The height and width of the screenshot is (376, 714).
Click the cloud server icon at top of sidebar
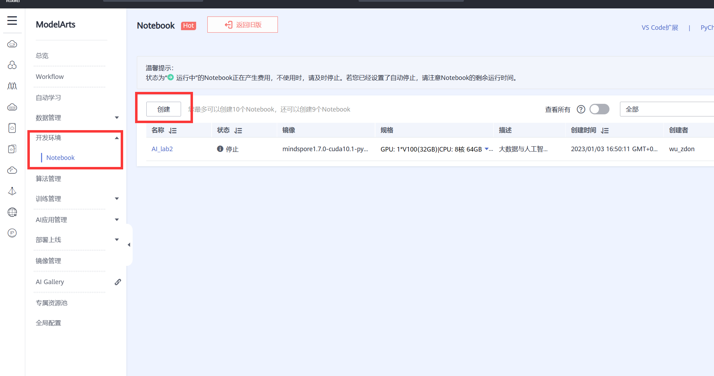click(12, 44)
